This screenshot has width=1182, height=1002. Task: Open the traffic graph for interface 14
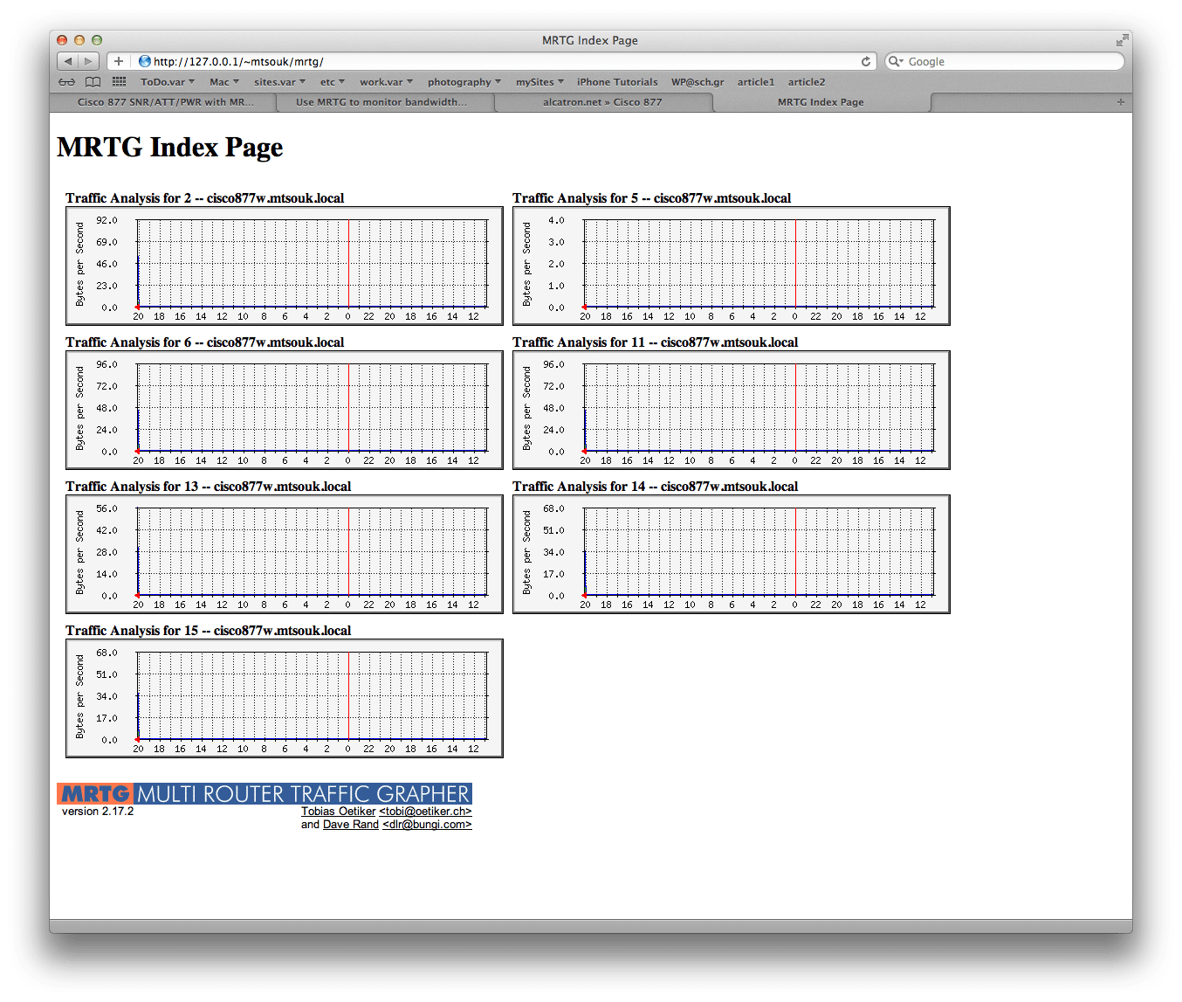coord(732,555)
